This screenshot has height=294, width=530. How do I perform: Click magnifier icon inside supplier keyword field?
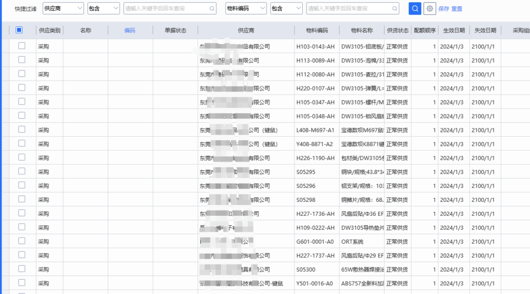pos(212,9)
